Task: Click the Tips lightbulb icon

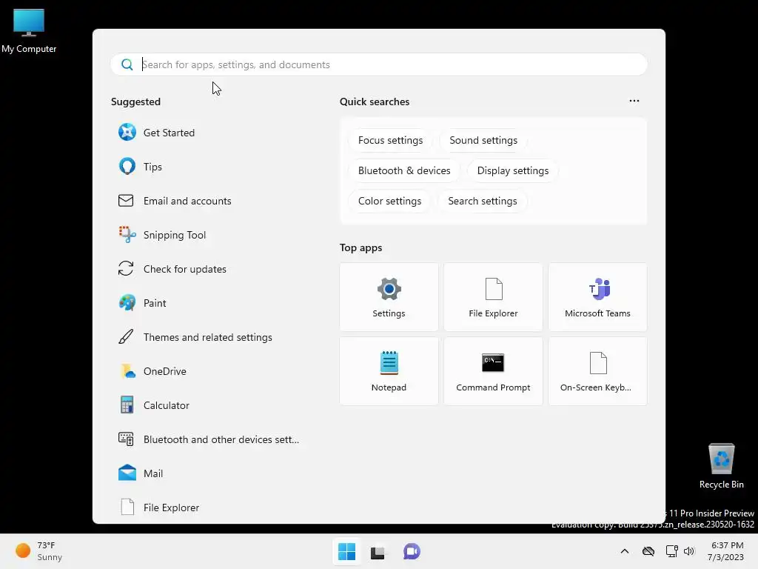Action: pos(127,167)
